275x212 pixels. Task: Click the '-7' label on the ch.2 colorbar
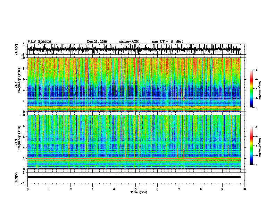[x=256, y=165]
